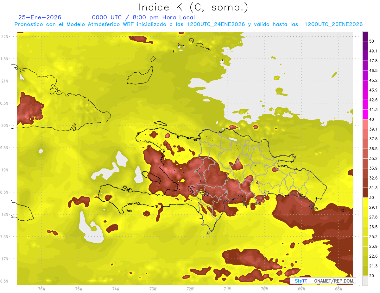The width and height of the screenshot is (380, 293).
Task: Click the colorbar value "33.9"
Action: 374,168
